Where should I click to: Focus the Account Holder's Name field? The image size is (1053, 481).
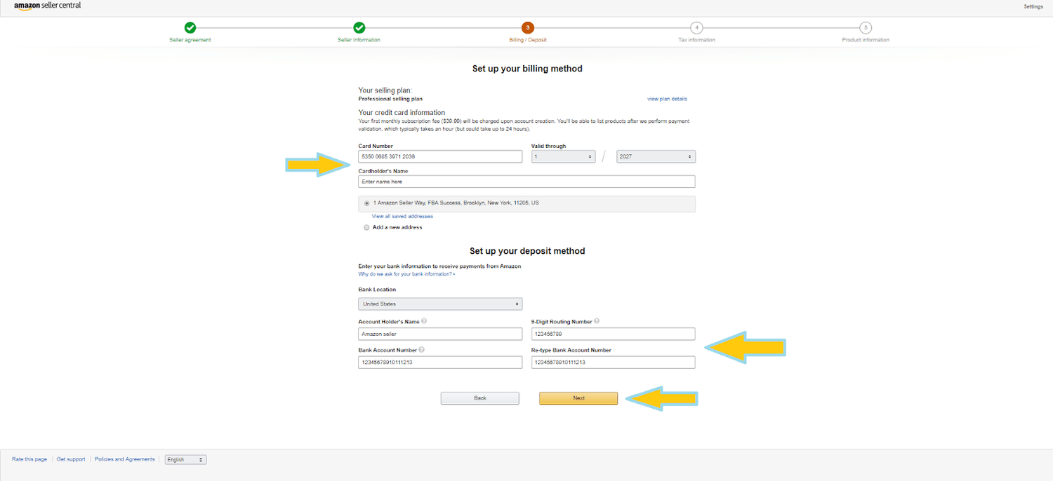tap(440, 334)
